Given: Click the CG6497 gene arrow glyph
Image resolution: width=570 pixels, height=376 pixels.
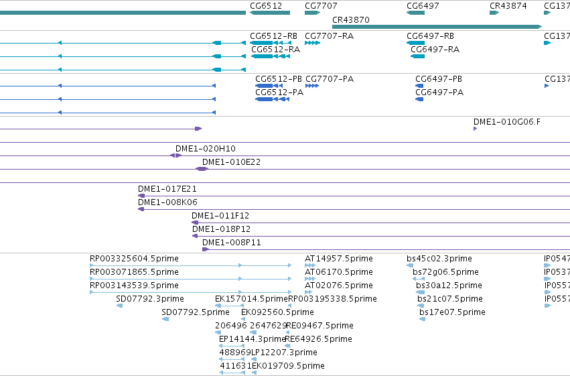Looking at the screenshot, I should point(415,13).
